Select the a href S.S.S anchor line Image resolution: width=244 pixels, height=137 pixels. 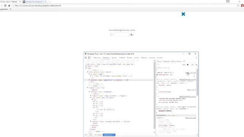pos(106,110)
